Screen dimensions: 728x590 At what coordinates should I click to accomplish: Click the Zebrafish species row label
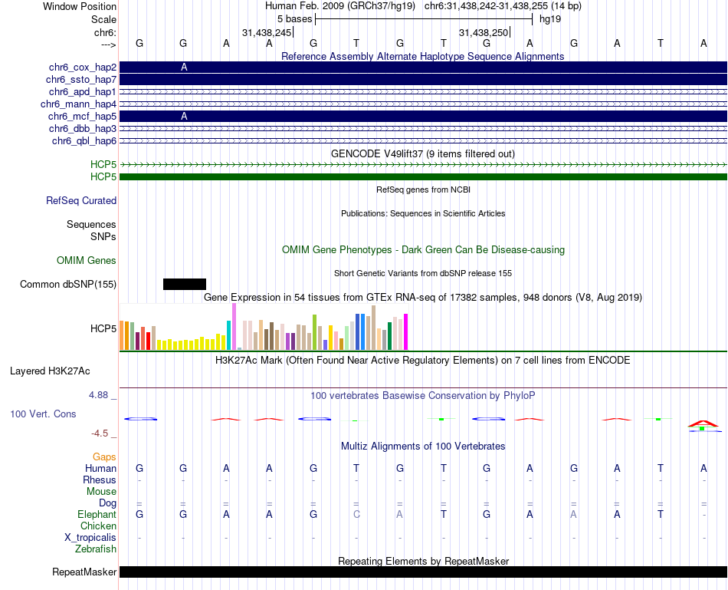click(x=96, y=549)
